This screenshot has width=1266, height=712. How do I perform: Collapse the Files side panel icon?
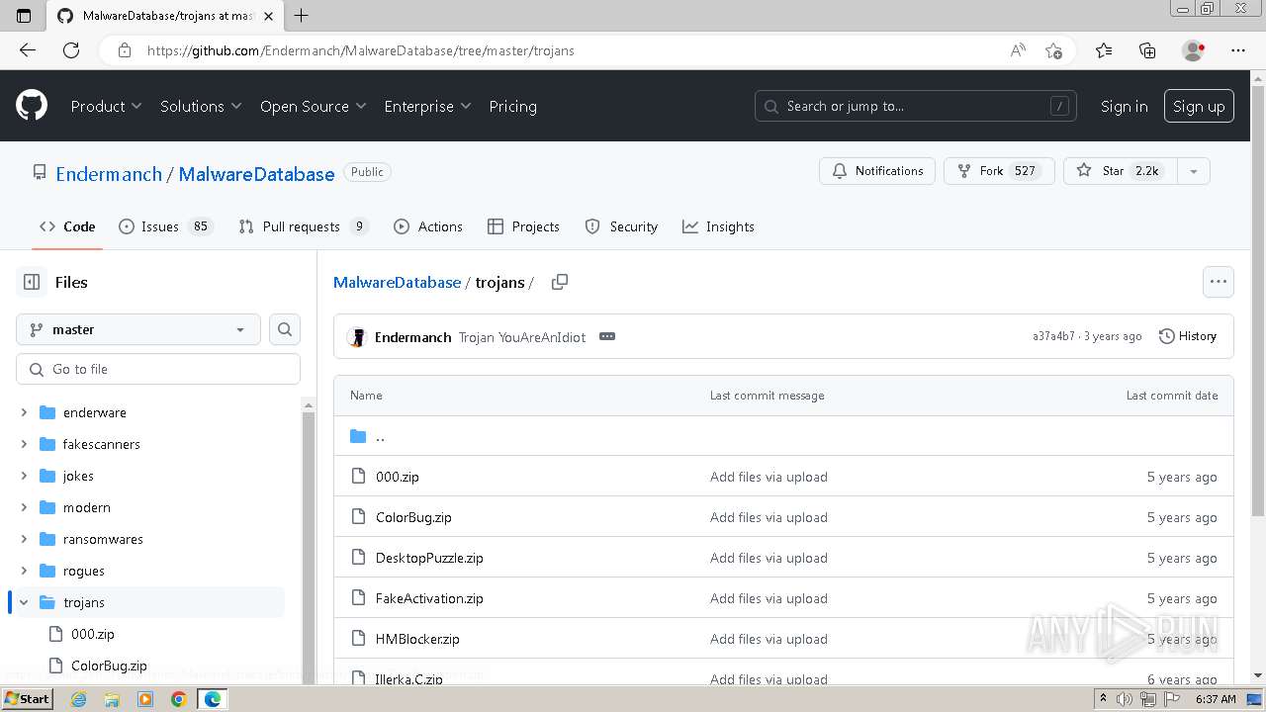[x=32, y=282]
